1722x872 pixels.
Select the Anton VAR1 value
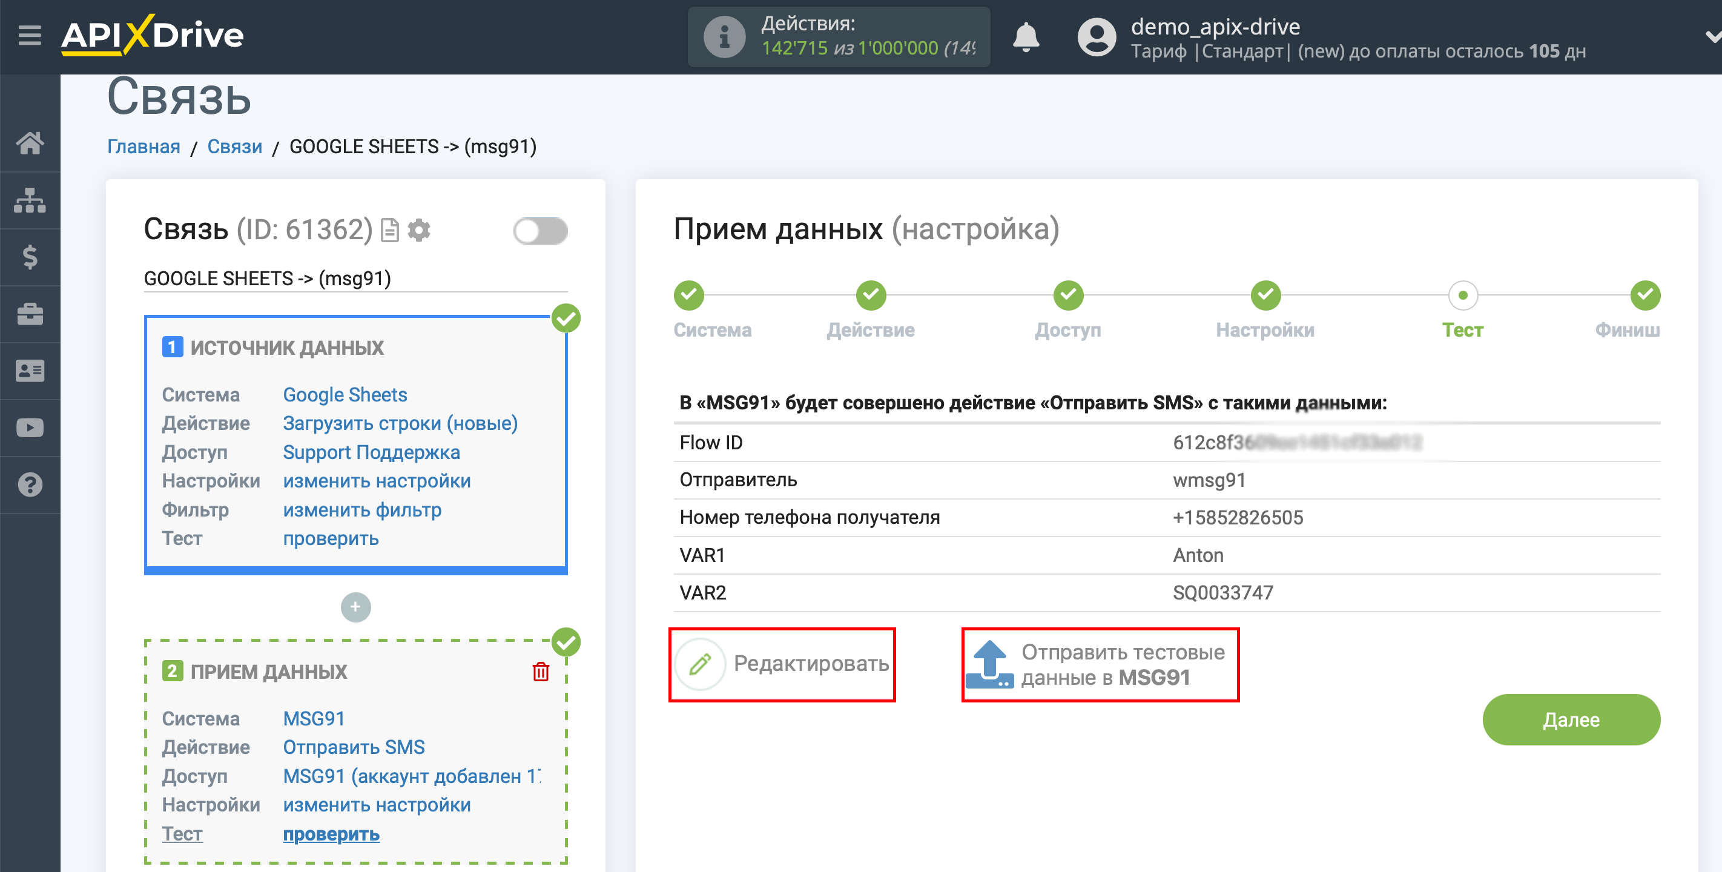[x=1198, y=555]
